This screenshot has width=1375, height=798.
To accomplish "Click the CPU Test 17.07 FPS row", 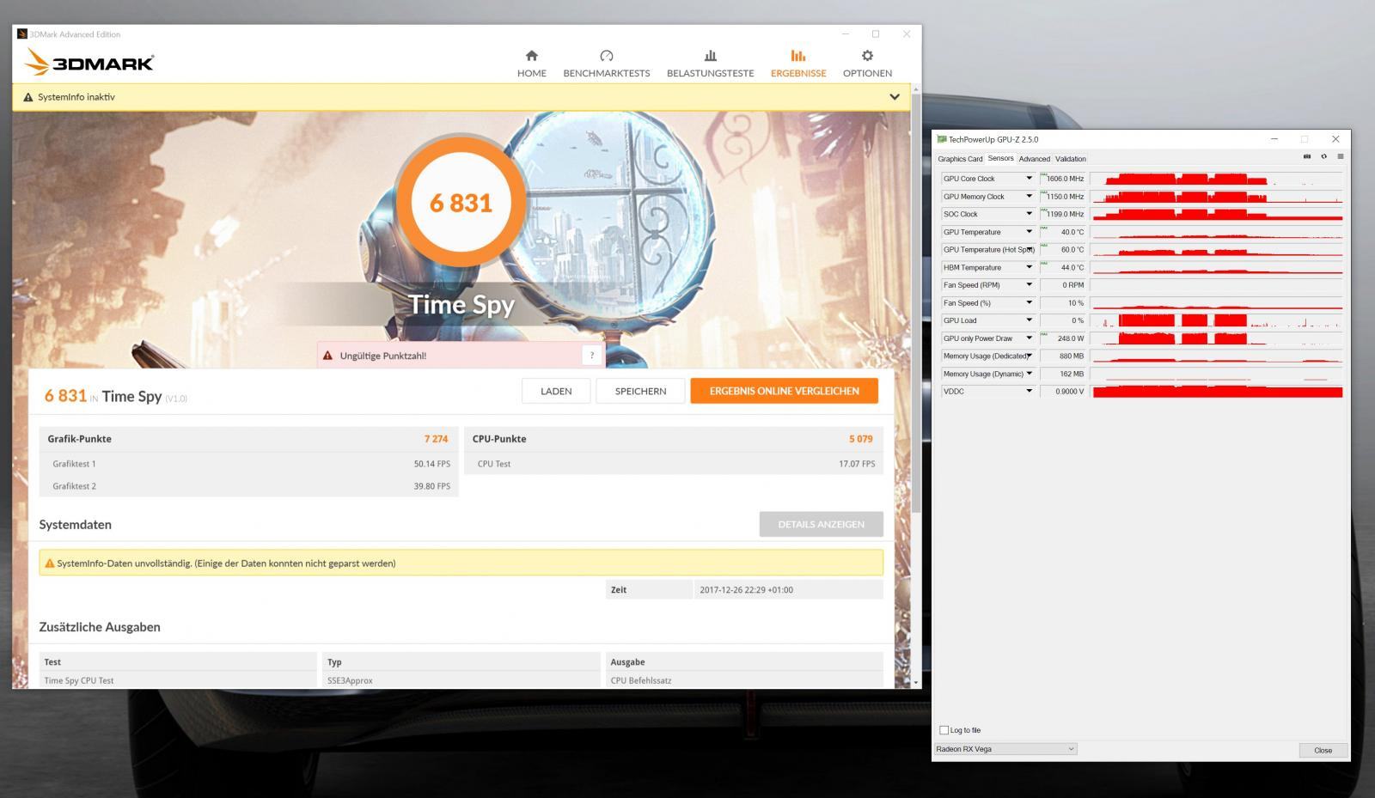I will coord(674,464).
